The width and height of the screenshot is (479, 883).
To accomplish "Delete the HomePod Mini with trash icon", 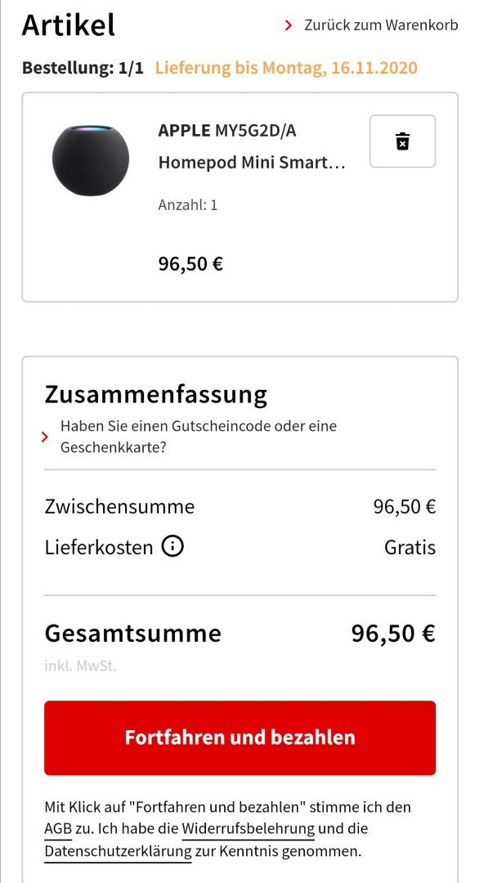I will (x=402, y=141).
